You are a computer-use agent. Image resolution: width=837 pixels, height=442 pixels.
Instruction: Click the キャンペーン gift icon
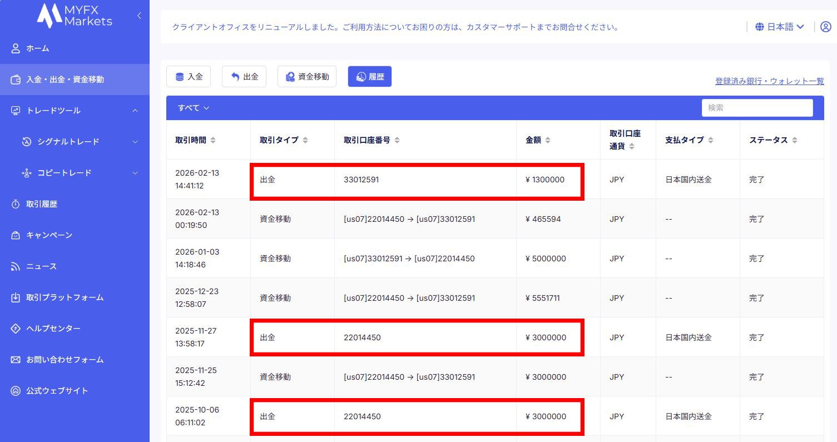pos(16,235)
